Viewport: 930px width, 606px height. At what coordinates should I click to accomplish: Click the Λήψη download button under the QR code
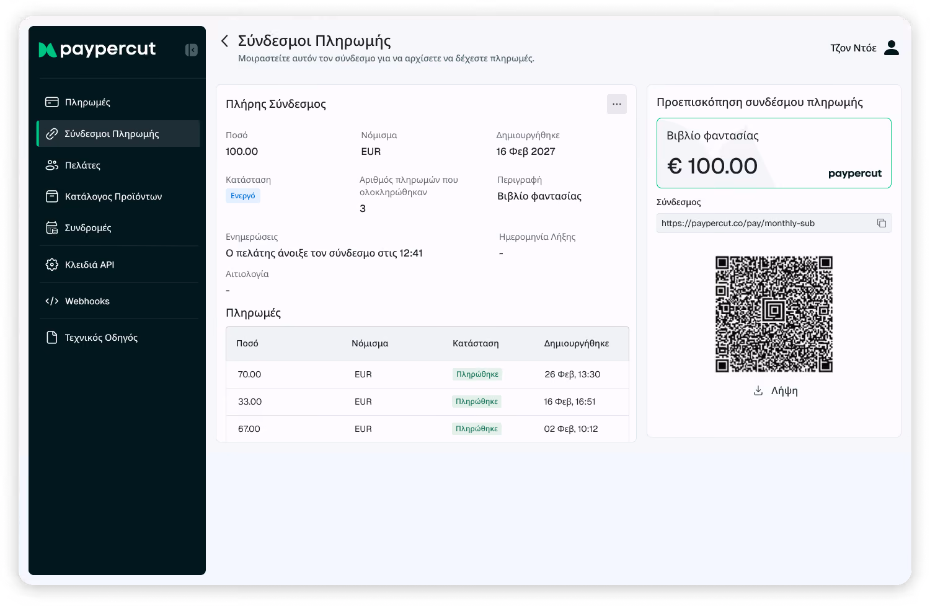pyautogui.click(x=775, y=391)
